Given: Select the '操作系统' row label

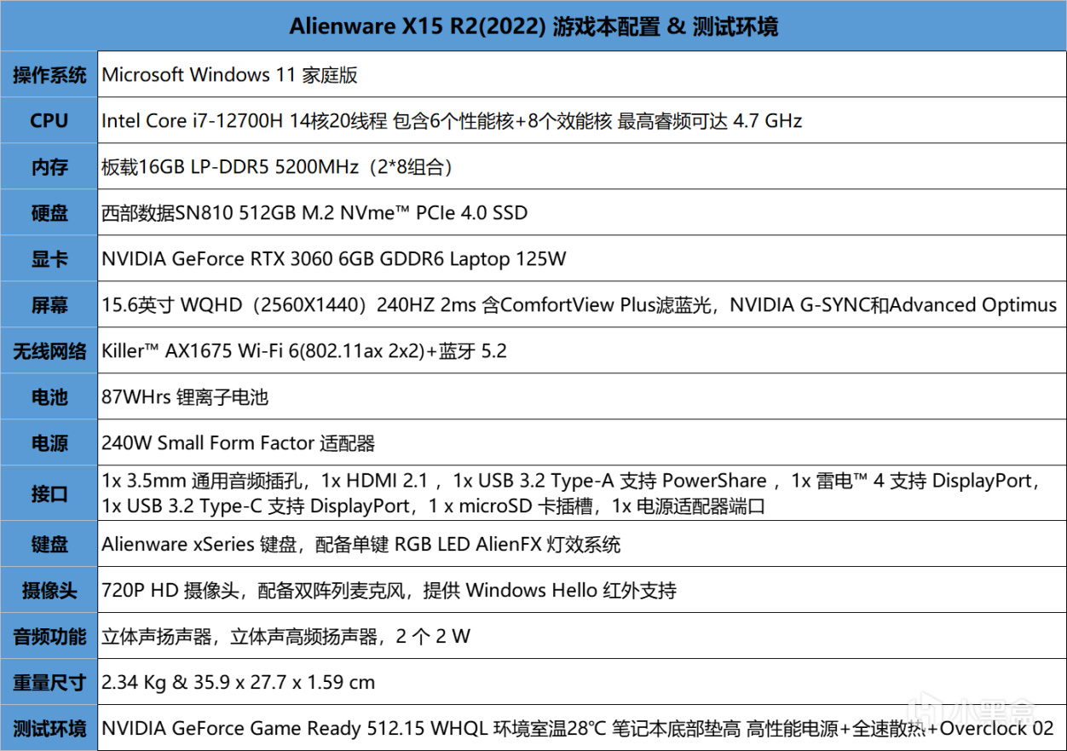Looking at the screenshot, I should 49,75.
